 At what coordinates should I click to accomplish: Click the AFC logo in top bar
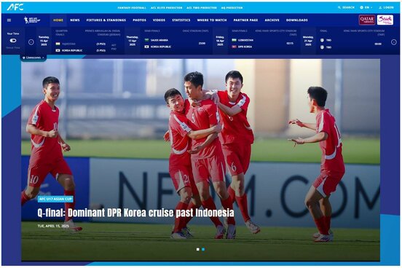[x=15, y=7]
